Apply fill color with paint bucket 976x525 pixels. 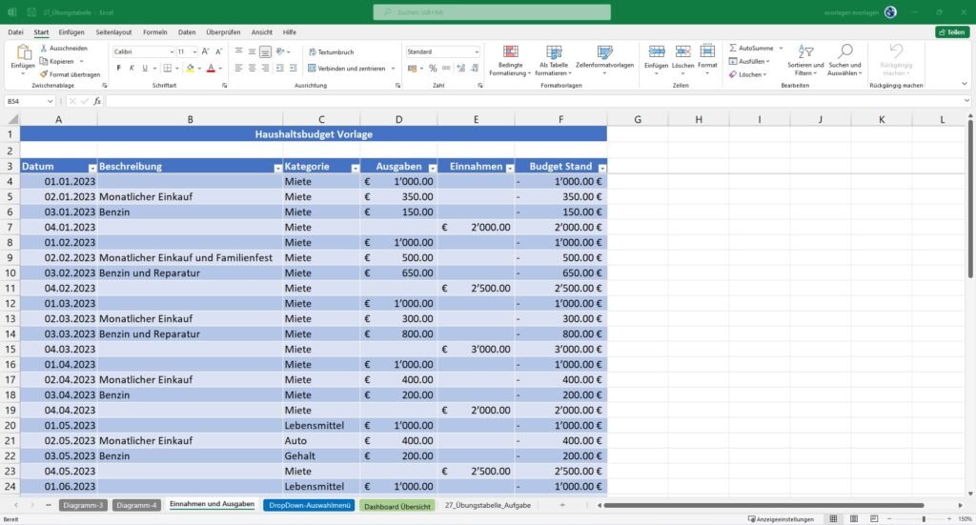[191, 68]
